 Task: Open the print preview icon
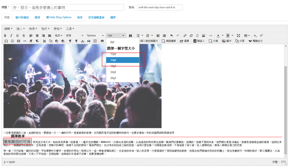tap(102, 41)
